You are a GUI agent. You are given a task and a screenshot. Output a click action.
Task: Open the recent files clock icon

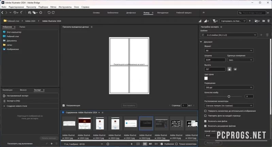click(15, 13)
